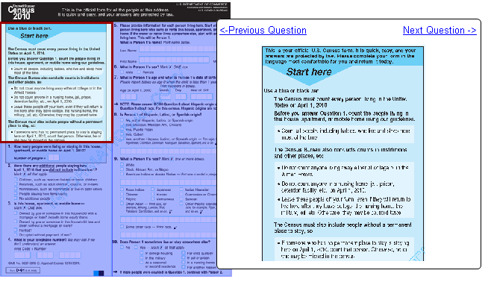Open the Next Question link
Image resolution: width=491 pixels, height=282 pixels.
pyautogui.click(x=440, y=31)
